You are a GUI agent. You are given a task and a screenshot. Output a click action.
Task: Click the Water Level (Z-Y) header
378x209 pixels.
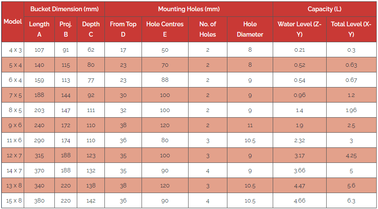point(299,29)
